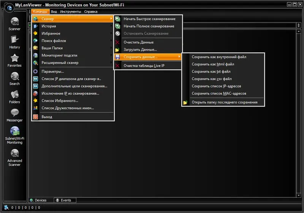Image resolution: width=304 pixels, height=213 pixels.
Task: Click people icon beside Список Дружественных имен
Action: [x=35, y=108]
